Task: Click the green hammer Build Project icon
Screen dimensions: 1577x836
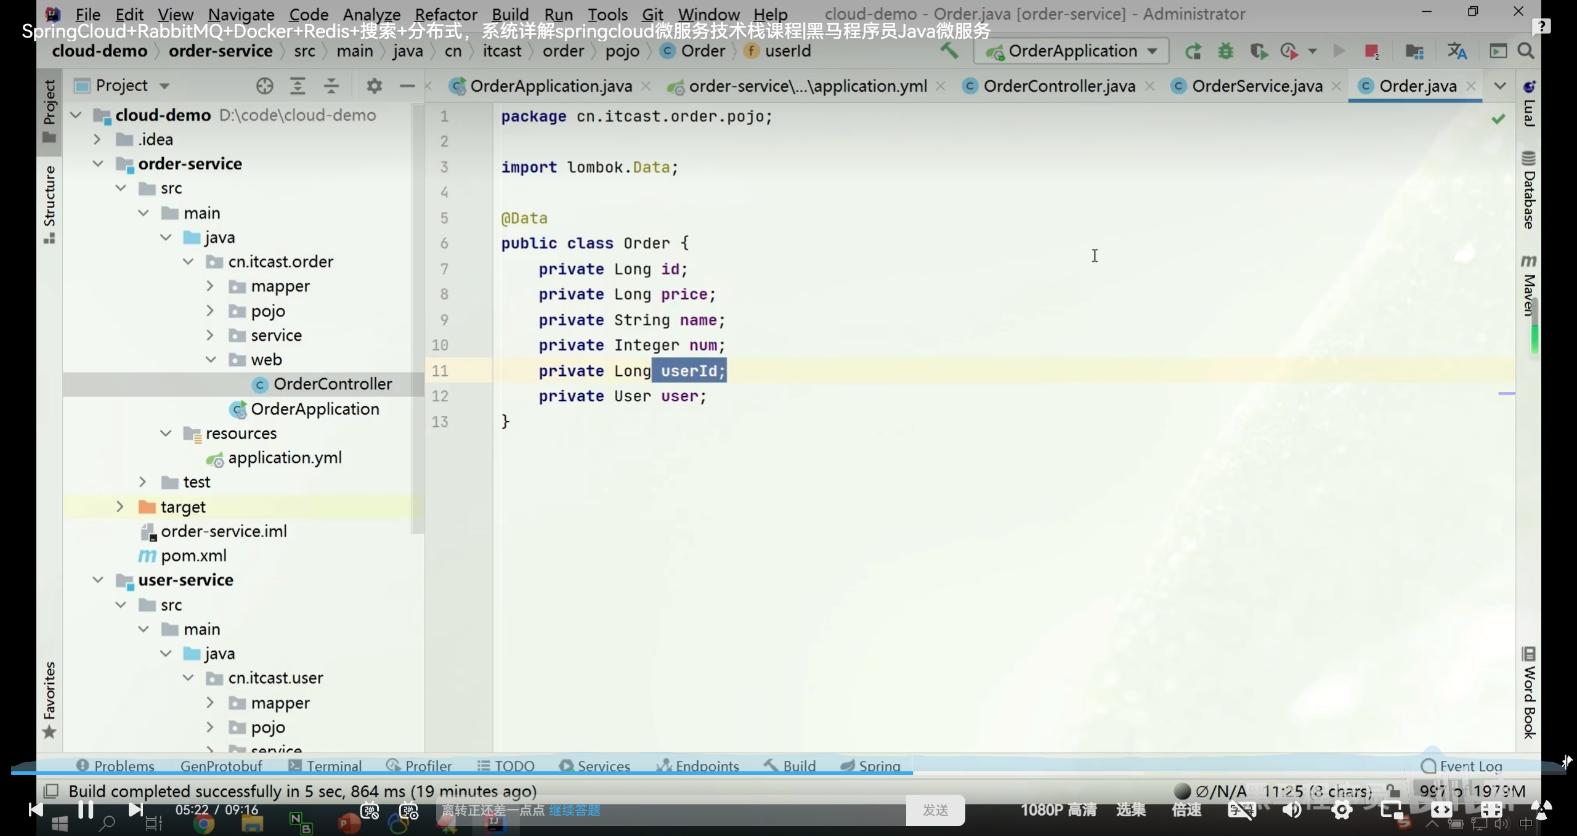Action: [949, 51]
